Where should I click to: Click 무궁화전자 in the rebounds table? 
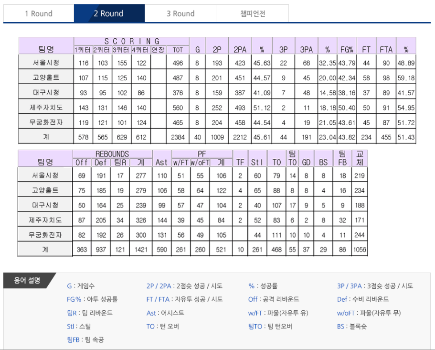[45, 235]
